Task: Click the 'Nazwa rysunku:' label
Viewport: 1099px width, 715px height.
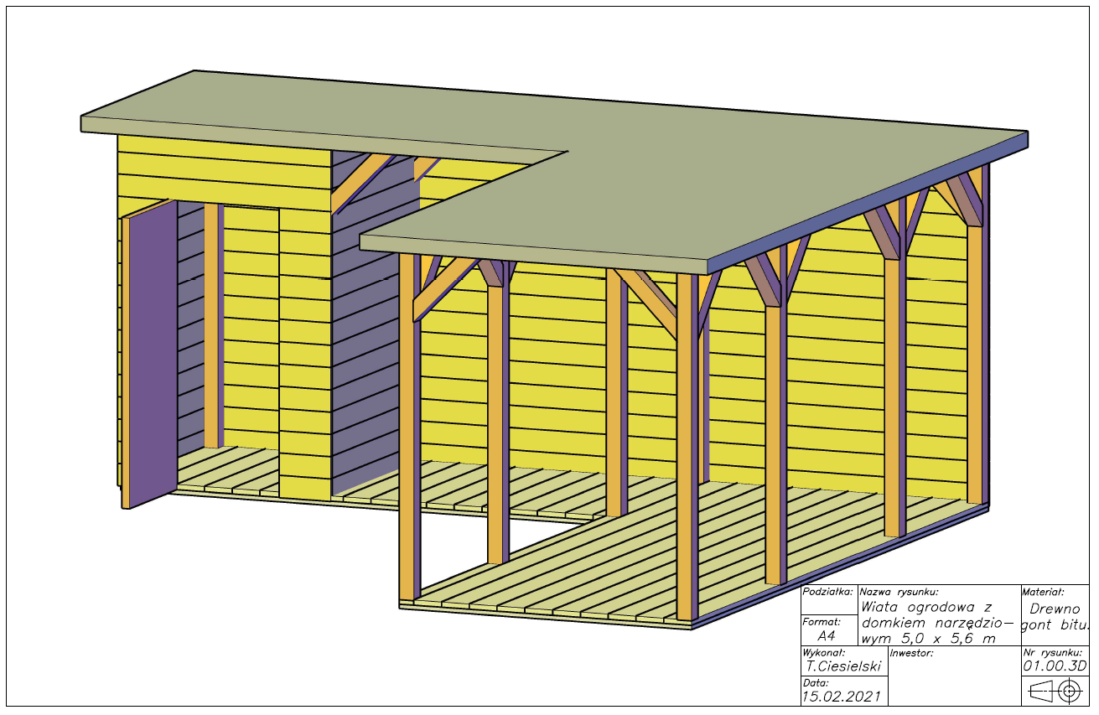Action: [x=899, y=591]
